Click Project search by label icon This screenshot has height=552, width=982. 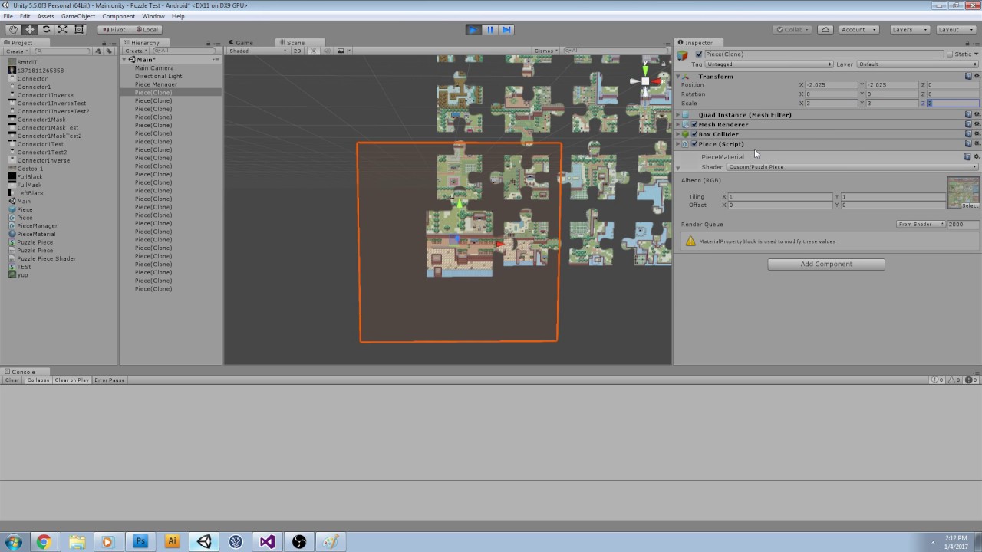(109, 51)
